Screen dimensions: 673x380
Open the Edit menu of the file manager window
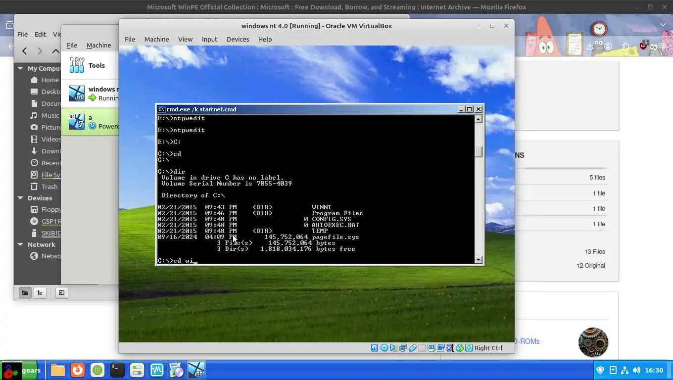(x=40, y=34)
